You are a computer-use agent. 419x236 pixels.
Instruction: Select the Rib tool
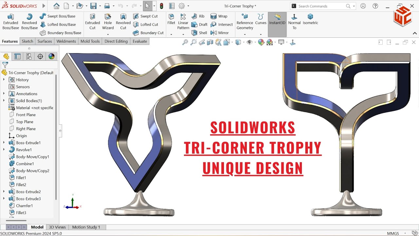[198, 16]
